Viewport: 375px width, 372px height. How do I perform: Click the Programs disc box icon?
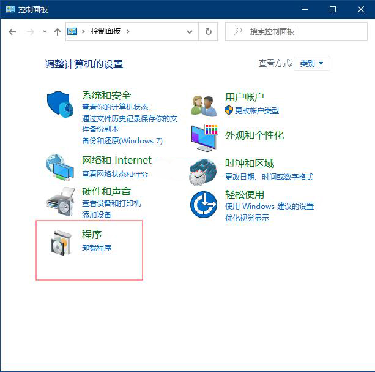tap(61, 243)
